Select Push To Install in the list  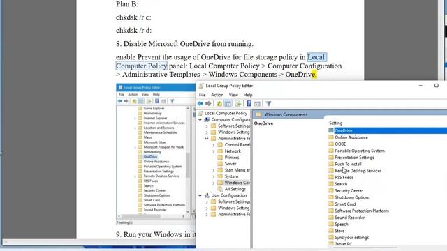click(x=348, y=164)
